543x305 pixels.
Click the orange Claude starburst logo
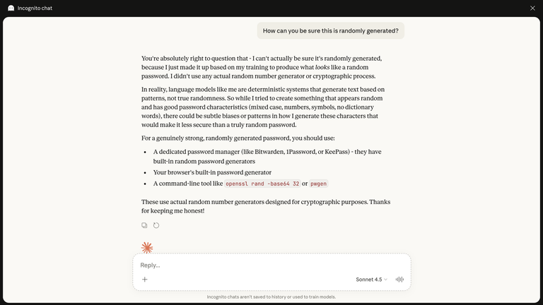(147, 248)
